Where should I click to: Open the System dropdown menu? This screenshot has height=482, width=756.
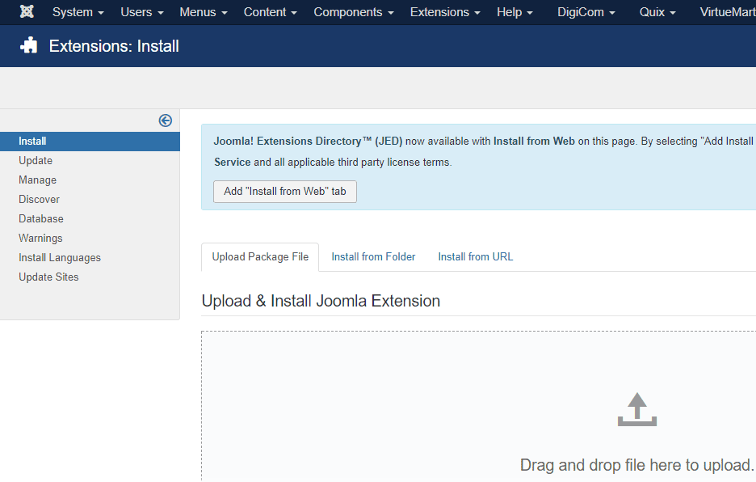tap(78, 12)
